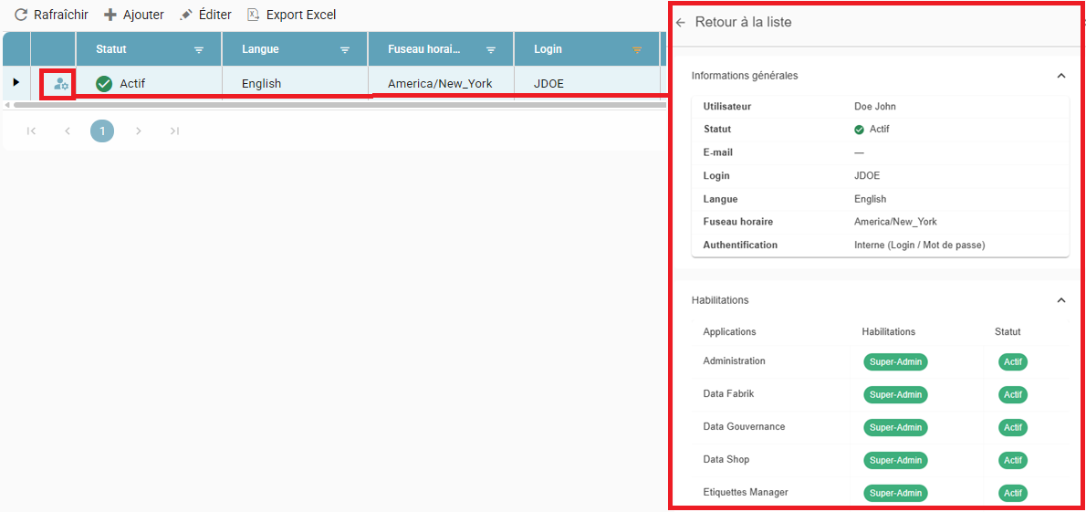Collapse the Habilitations section
The height and width of the screenshot is (512, 1086).
[1060, 300]
